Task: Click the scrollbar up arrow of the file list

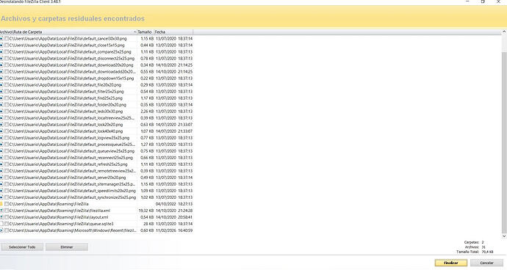Action: coord(504,32)
